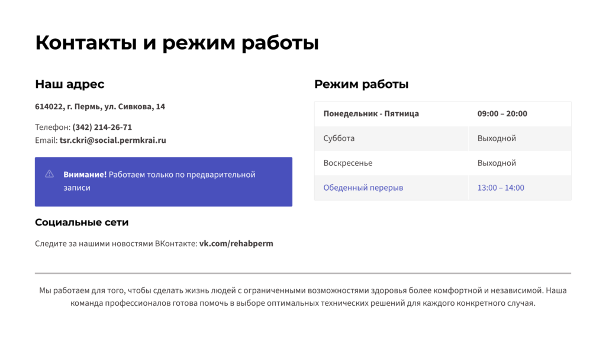This screenshot has height=340, width=606.
Task: Open the vk.com/rehabperm link
Action: [x=236, y=244]
